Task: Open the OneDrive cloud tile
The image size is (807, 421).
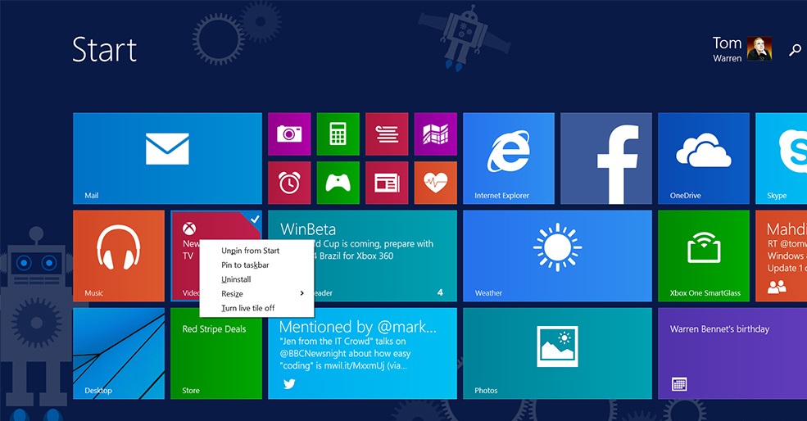Action: [704, 159]
